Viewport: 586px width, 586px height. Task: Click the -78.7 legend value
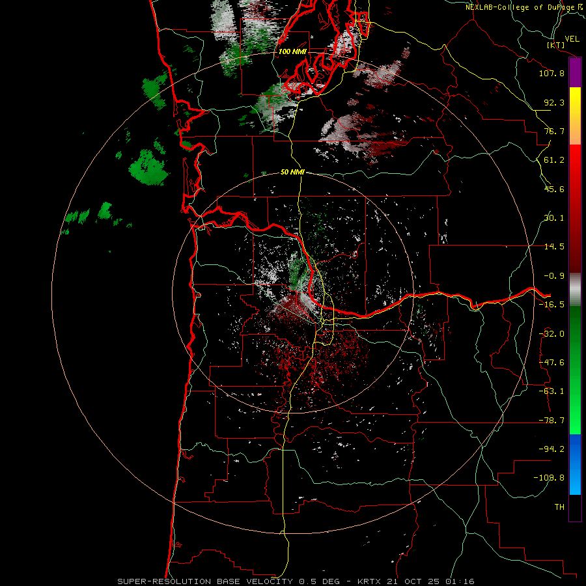tap(551, 421)
